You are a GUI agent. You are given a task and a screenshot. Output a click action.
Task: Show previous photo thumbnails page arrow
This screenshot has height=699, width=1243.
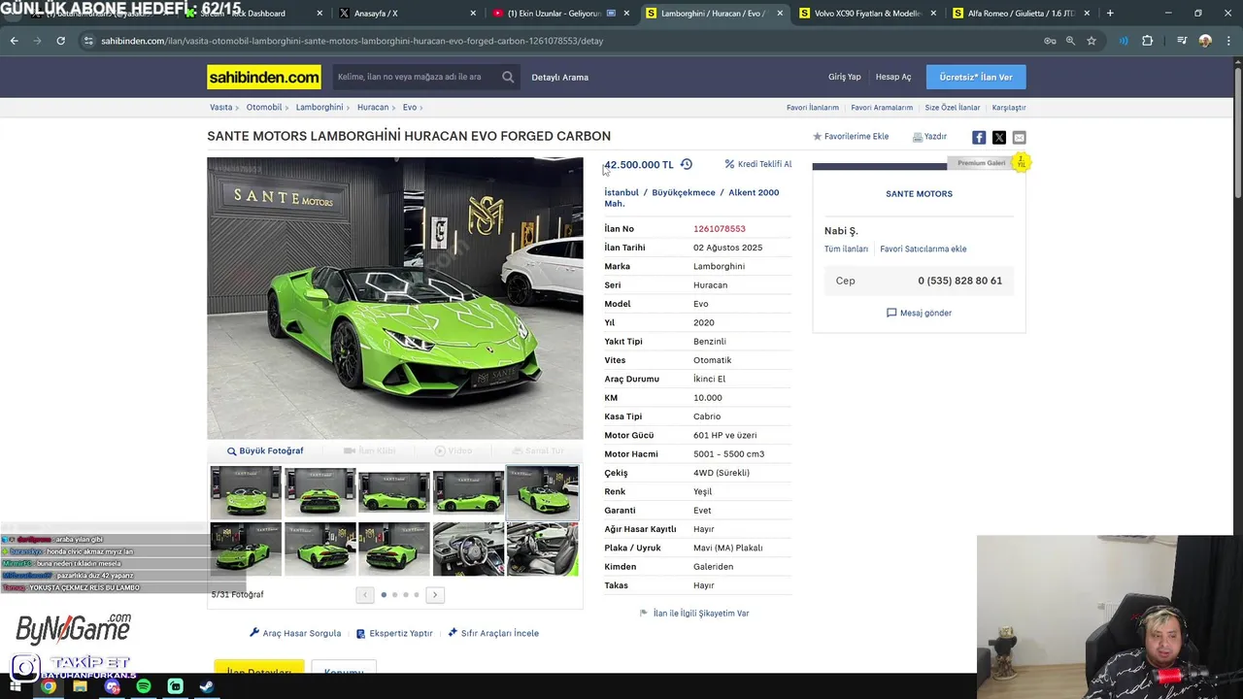point(365,594)
